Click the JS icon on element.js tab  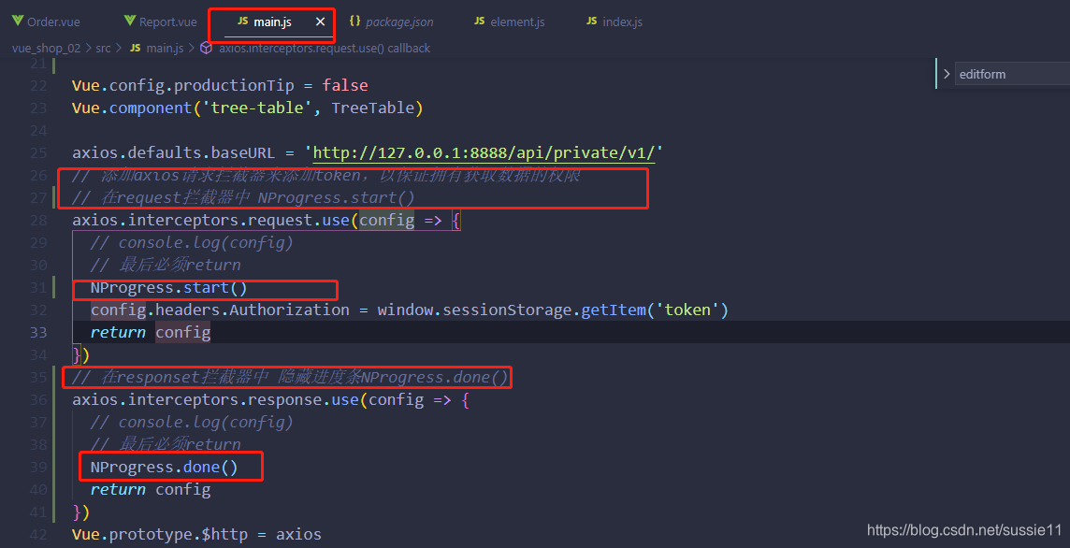point(480,22)
